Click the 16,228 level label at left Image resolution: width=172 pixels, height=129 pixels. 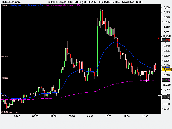5,57
